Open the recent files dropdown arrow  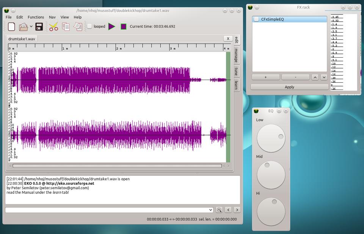pos(31,27)
